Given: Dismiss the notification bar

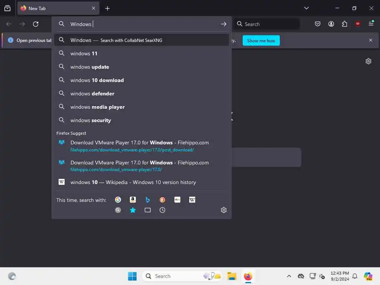Looking at the screenshot, I should 371,40.
